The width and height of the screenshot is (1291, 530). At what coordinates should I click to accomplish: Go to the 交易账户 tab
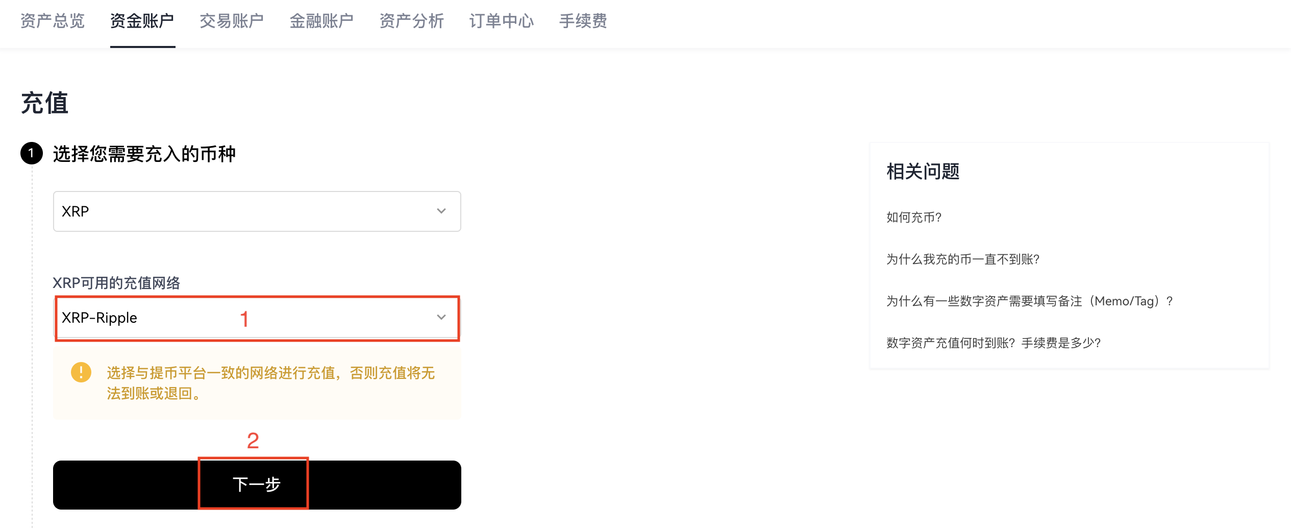[x=232, y=21]
